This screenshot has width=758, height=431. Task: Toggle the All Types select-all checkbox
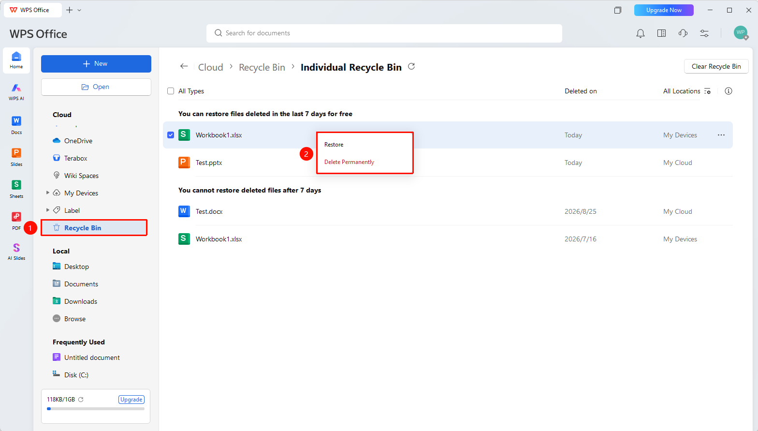pyautogui.click(x=171, y=91)
